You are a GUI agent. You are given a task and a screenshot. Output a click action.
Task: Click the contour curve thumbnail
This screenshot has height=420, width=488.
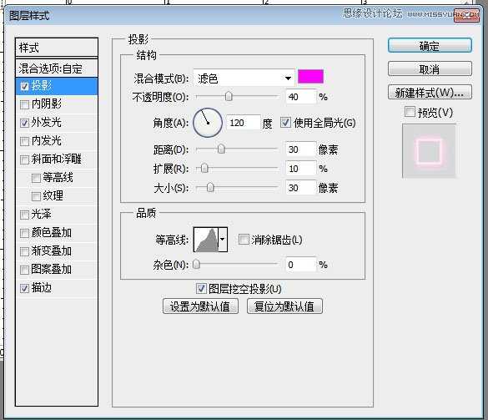pyautogui.click(x=206, y=240)
